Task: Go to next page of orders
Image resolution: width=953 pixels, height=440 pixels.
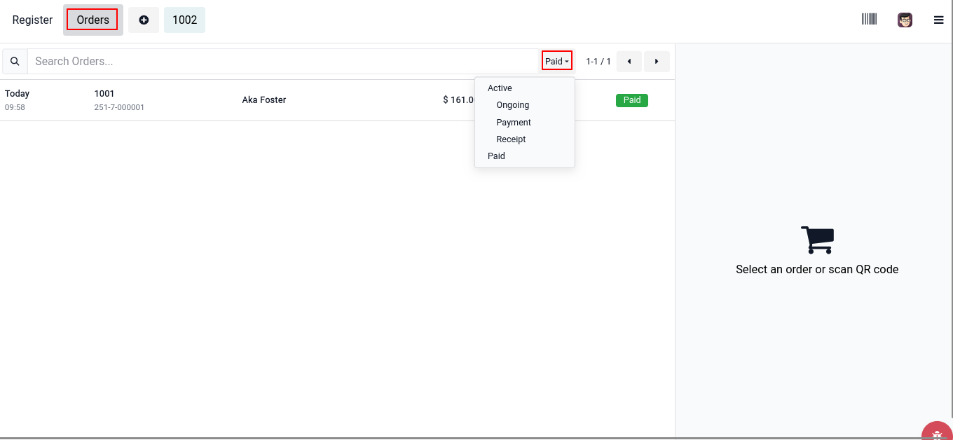Action: click(657, 62)
